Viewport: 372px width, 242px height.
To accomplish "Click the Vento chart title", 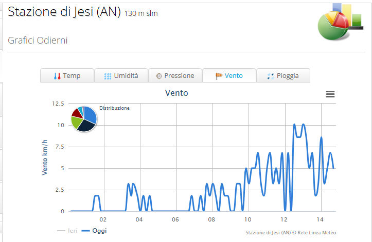I will pos(176,93).
